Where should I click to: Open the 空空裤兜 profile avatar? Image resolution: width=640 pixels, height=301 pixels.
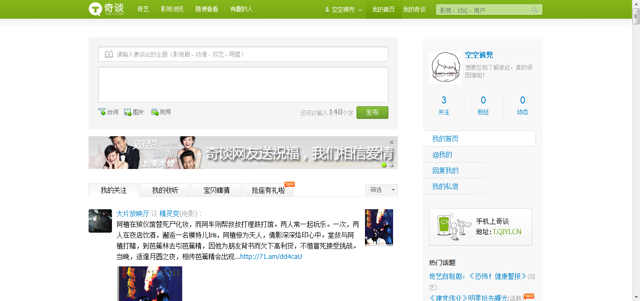pyautogui.click(x=446, y=67)
